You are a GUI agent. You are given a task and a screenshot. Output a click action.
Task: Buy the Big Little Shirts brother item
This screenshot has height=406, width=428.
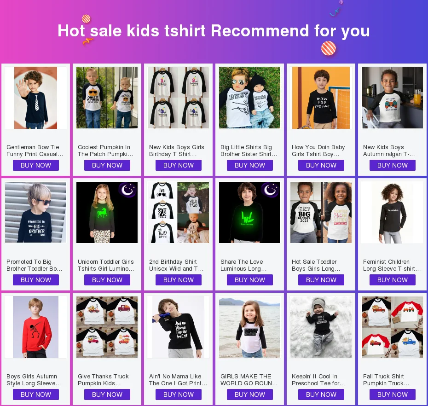tap(250, 165)
